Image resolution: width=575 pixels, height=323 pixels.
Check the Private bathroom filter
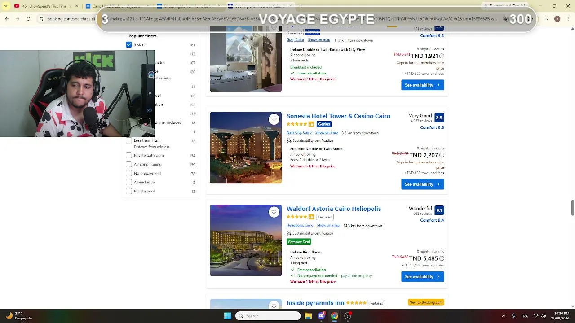[x=129, y=155]
